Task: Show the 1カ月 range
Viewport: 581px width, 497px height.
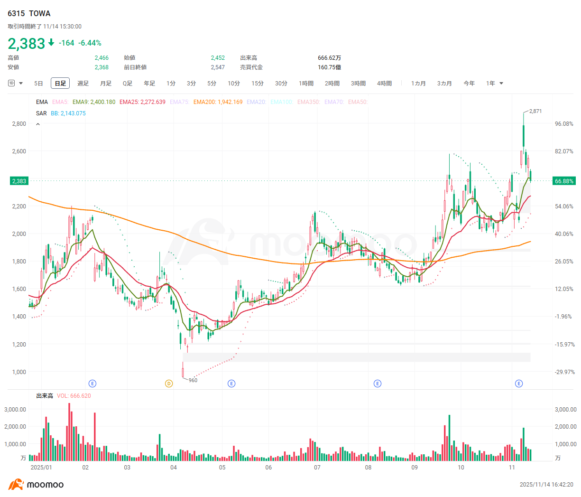Action: point(419,84)
